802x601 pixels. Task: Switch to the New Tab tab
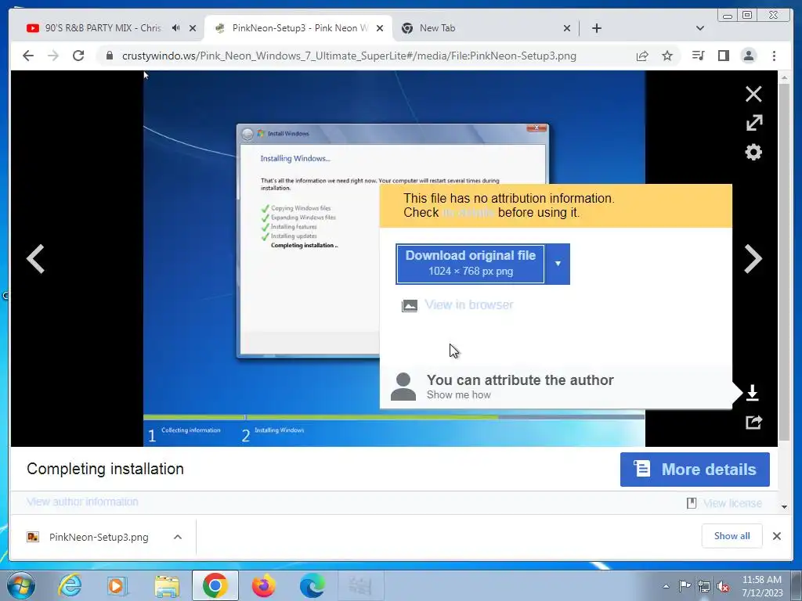coord(437,28)
